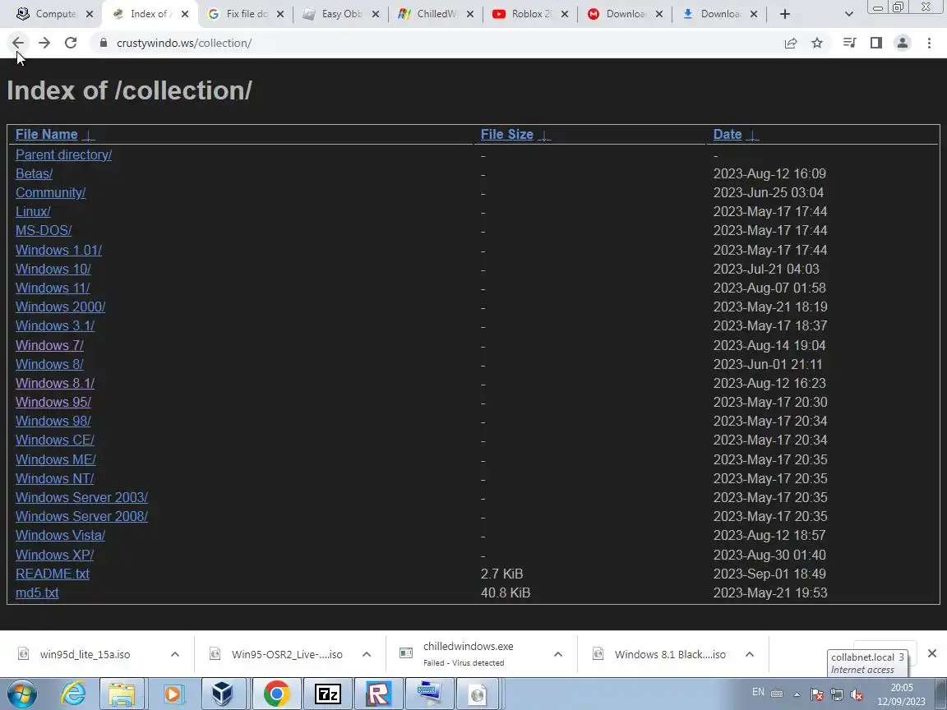Screen dimensions: 947x710
Task: Open the Parent directory/ link
Action: (63, 155)
